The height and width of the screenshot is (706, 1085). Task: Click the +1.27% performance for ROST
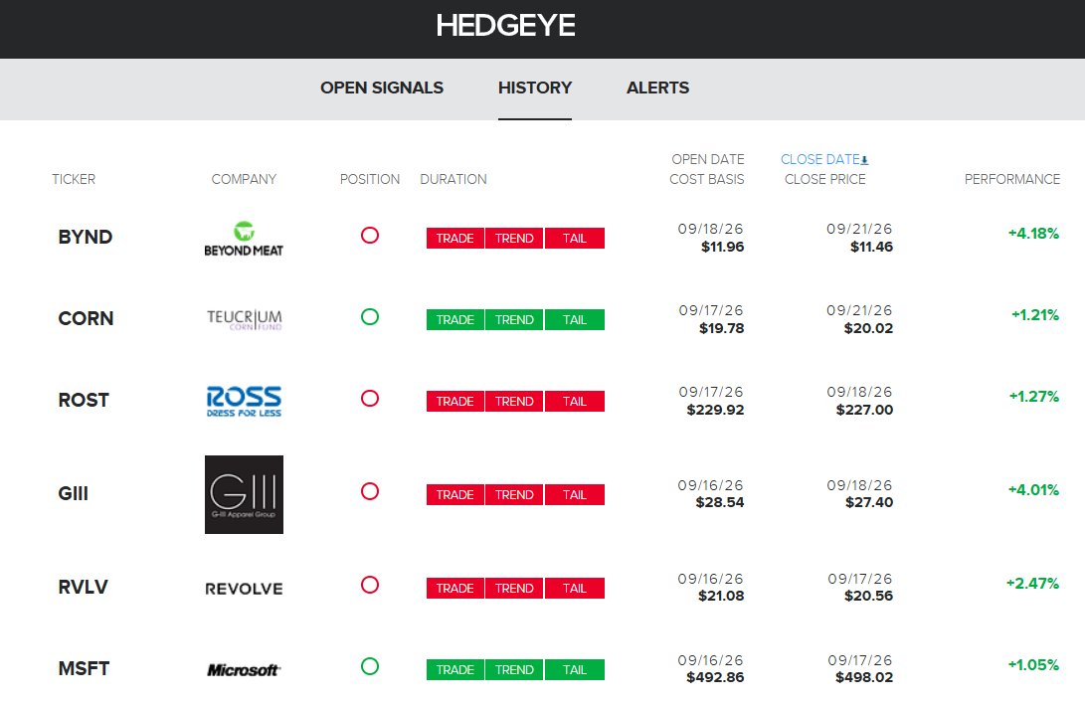pos(1034,397)
